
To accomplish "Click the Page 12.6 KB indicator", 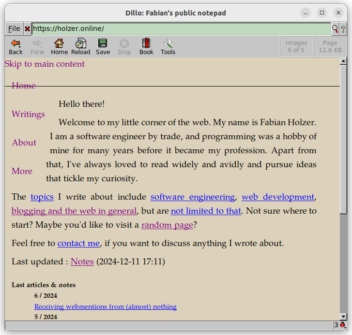I will pyautogui.click(x=330, y=46).
